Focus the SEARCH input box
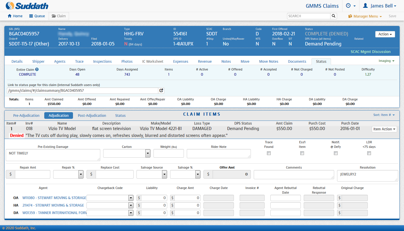Viewport: 404px width, 231px height. pos(309,16)
